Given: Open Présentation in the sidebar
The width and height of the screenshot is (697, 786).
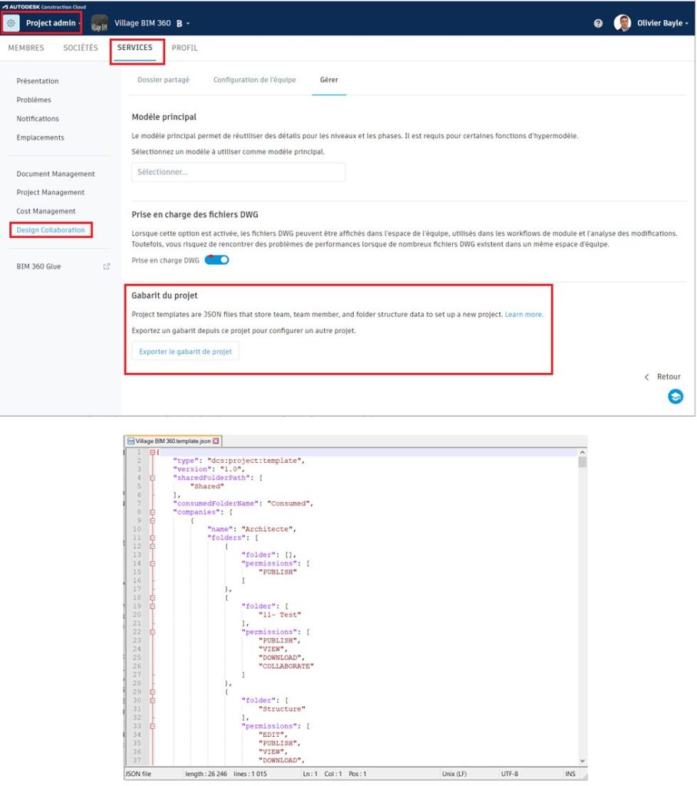Looking at the screenshot, I should (x=38, y=81).
